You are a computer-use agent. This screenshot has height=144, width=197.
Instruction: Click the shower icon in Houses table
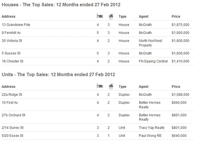click(111, 17)
